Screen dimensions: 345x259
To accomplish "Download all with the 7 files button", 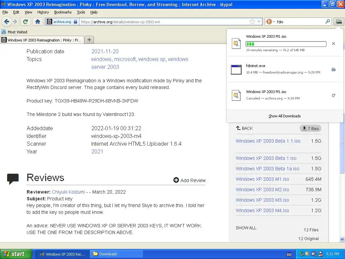I will tap(310, 128).
